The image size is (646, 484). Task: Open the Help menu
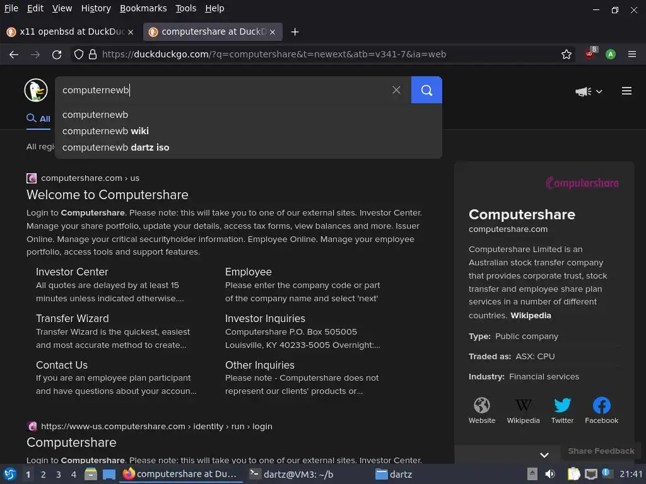click(x=214, y=8)
